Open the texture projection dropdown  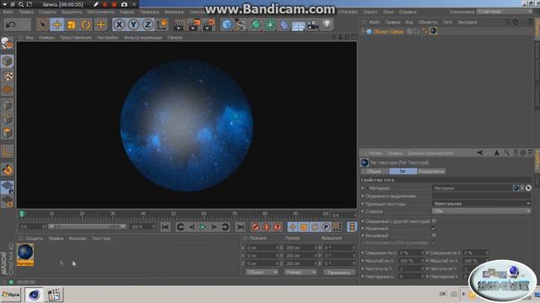pos(482,204)
